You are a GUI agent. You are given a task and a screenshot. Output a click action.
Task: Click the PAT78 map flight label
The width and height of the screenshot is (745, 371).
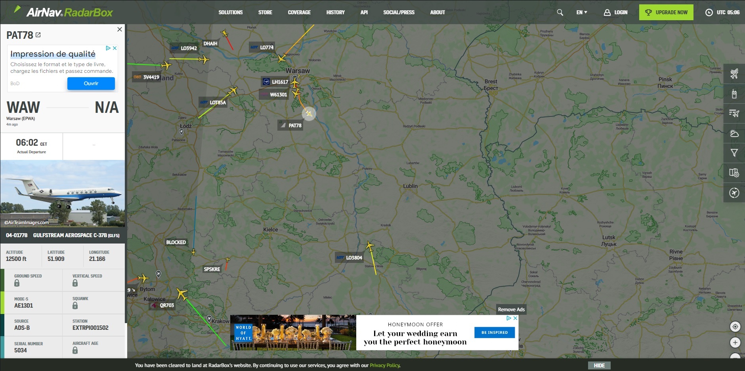tap(291, 126)
